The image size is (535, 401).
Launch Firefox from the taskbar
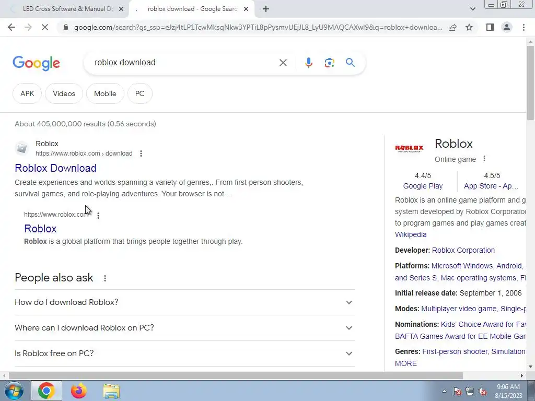(79, 391)
